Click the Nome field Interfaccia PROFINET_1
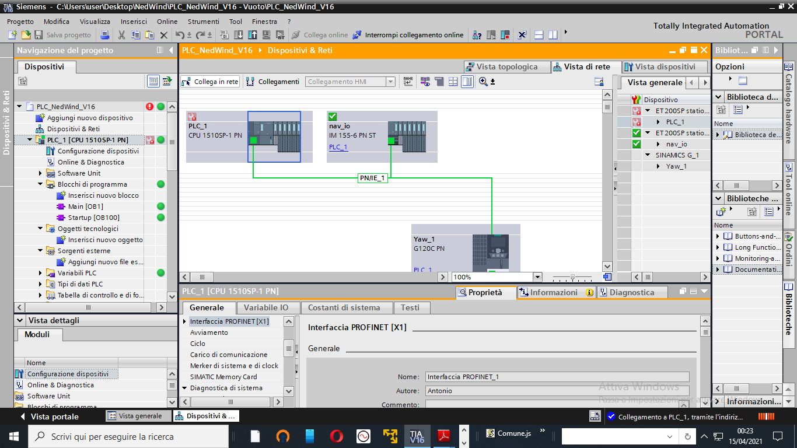797x448 pixels. click(x=557, y=377)
